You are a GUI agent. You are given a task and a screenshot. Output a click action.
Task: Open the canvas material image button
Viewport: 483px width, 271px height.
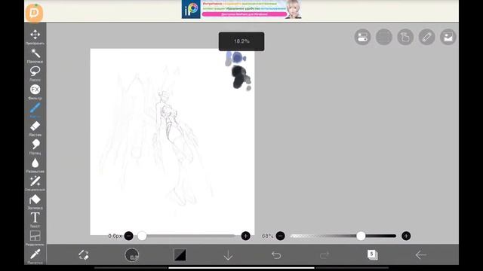pyautogui.click(x=448, y=37)
